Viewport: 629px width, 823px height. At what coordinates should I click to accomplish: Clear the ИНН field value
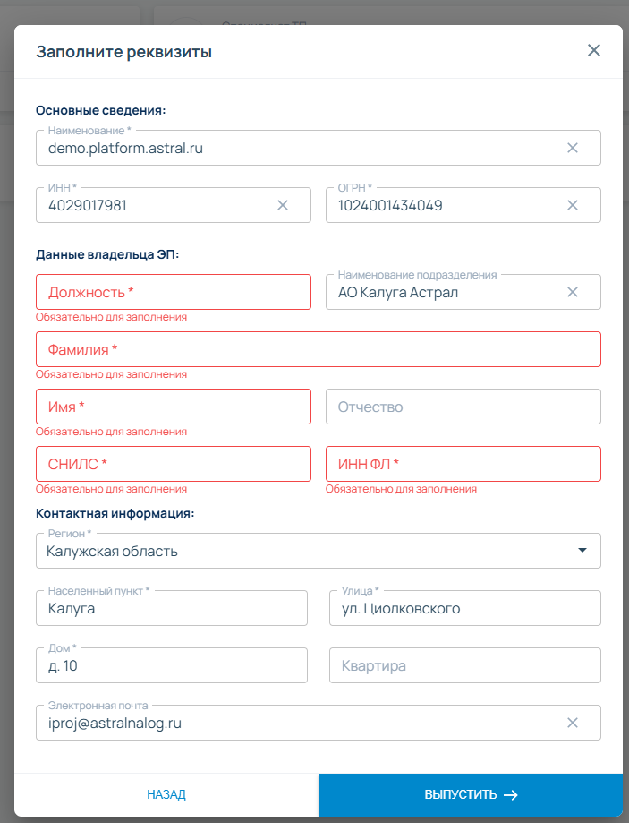pos(283,205)
